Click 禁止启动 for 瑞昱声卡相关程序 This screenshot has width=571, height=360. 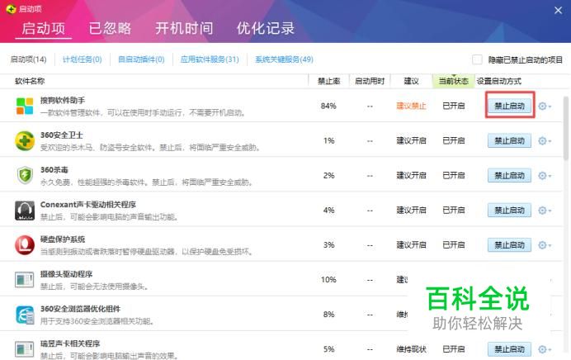(x=509, y=349)
